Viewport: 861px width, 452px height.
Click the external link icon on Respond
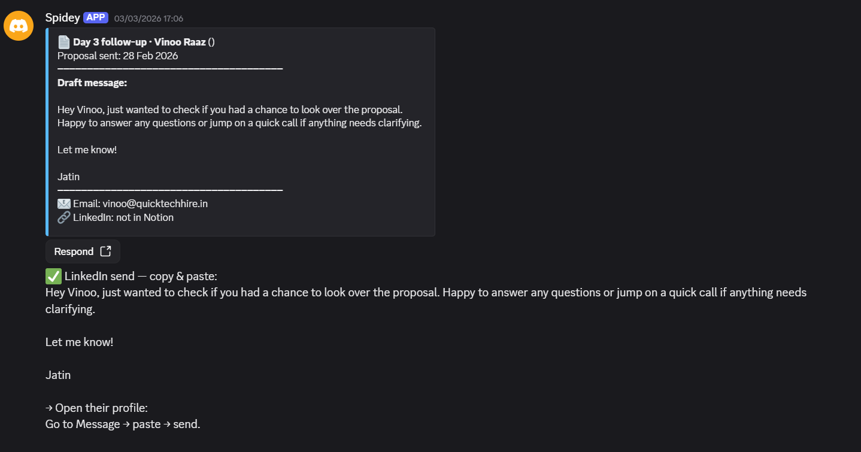coord(105,251)
